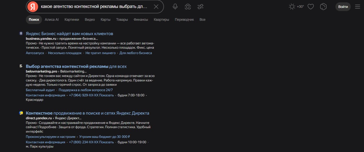Open favorites via the heart icon
Image resolution: width=364 pixels, height=152 pixels.
tap(311, 7)
